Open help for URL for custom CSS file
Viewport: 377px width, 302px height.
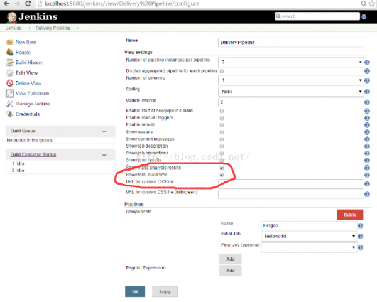coord(367,184)
